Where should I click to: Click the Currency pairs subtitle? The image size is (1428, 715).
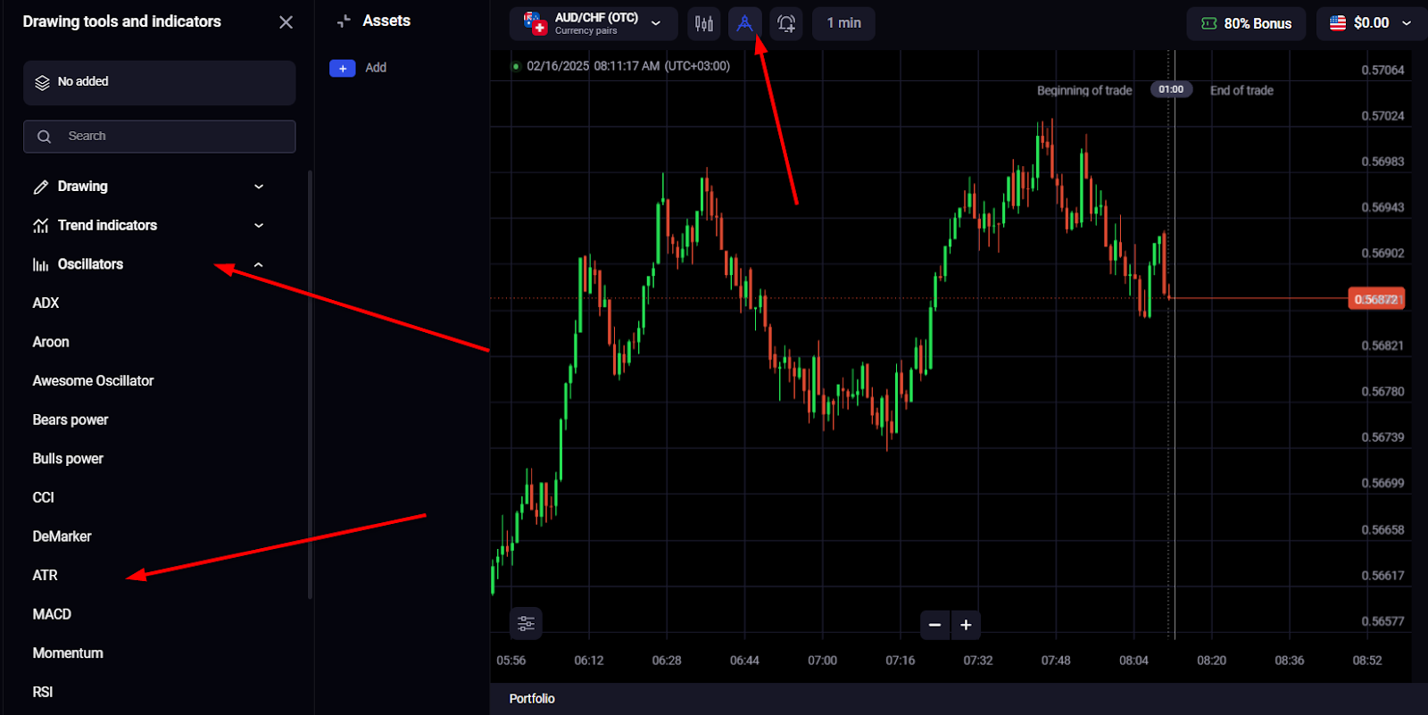coord(585,30)
